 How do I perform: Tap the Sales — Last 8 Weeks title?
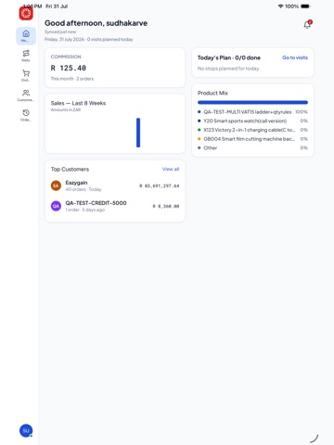pos(78,103)
